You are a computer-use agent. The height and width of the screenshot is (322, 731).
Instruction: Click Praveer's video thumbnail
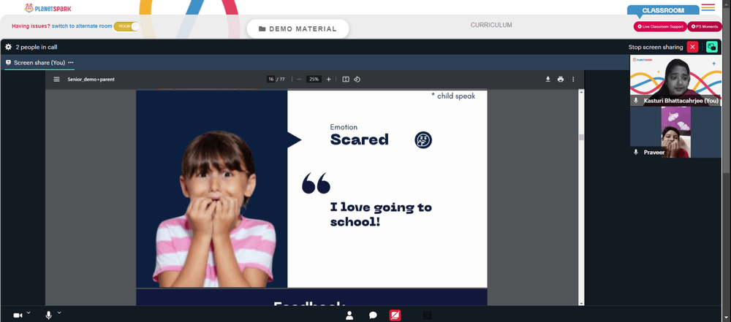(x=675, y=132)
